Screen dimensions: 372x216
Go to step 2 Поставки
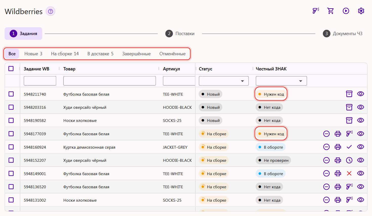[180, 34]
